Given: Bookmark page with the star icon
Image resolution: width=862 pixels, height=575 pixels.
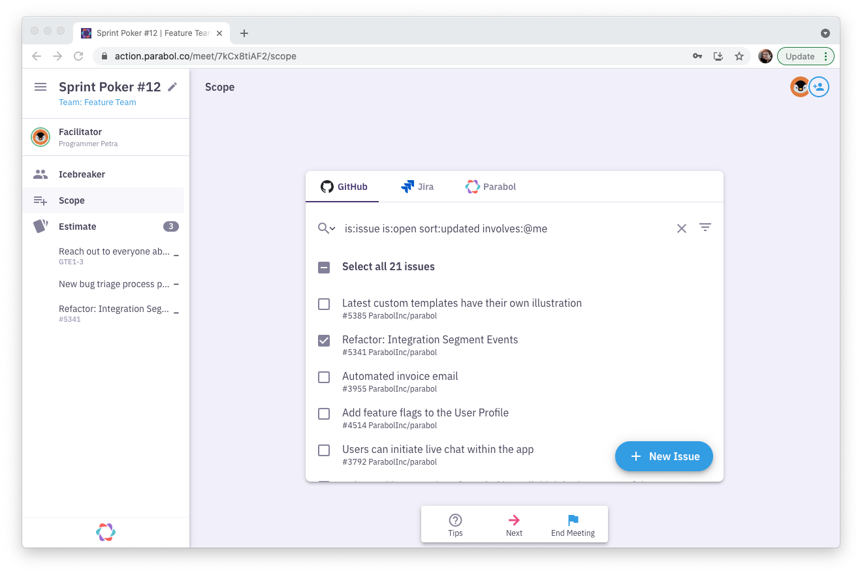Looking at the screenshot, I should click(x=739, y=56).
